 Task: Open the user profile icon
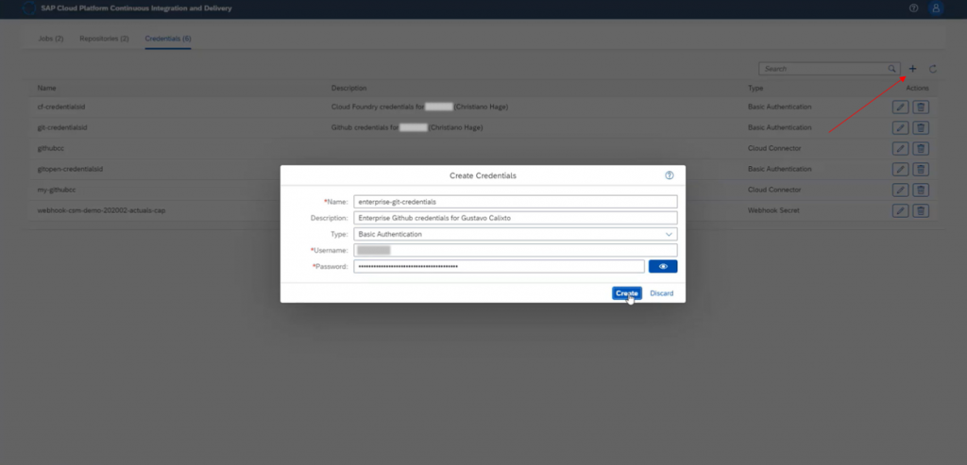coord(936,8)
